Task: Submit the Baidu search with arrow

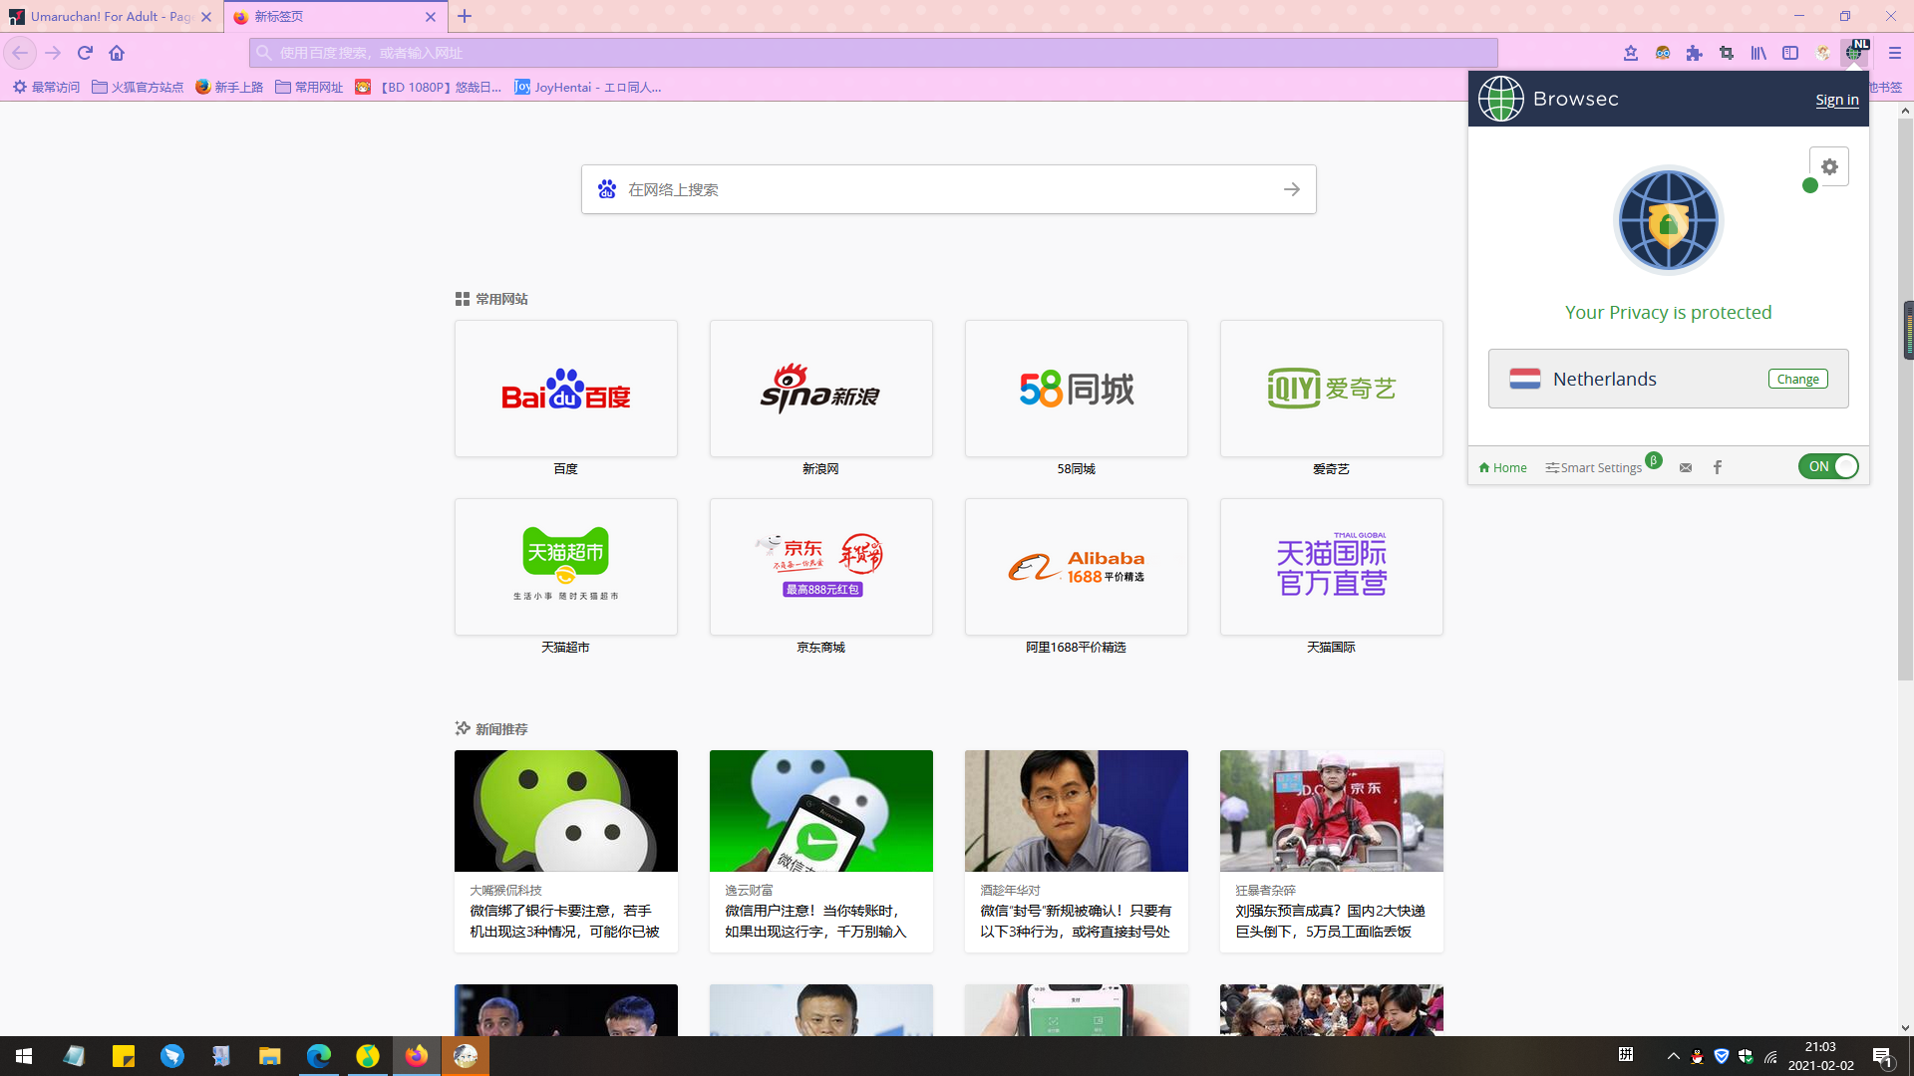Action: tap(1292, 189)
